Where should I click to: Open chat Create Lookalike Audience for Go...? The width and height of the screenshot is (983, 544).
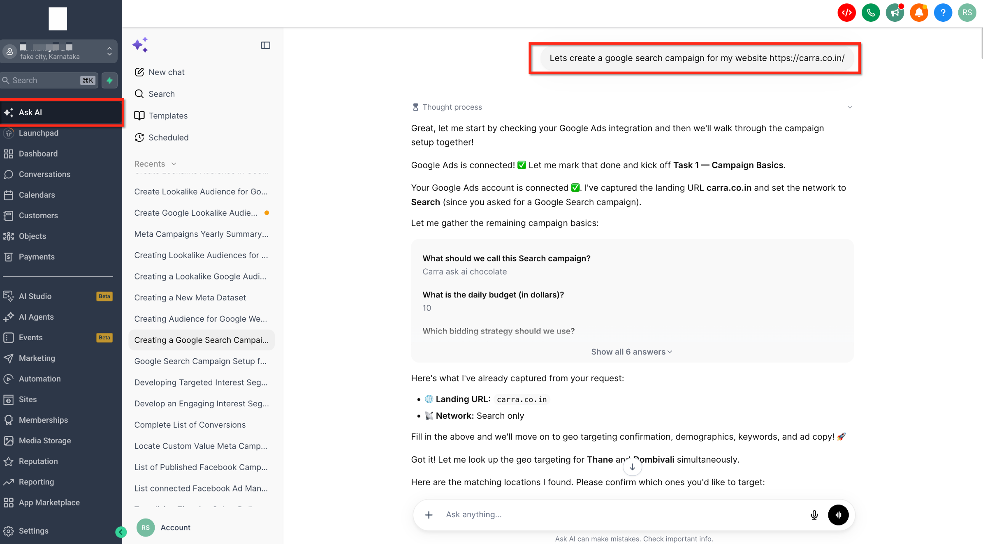click(202, 192)
